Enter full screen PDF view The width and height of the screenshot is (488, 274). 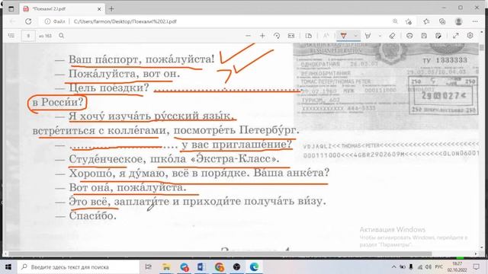[456, 36]
